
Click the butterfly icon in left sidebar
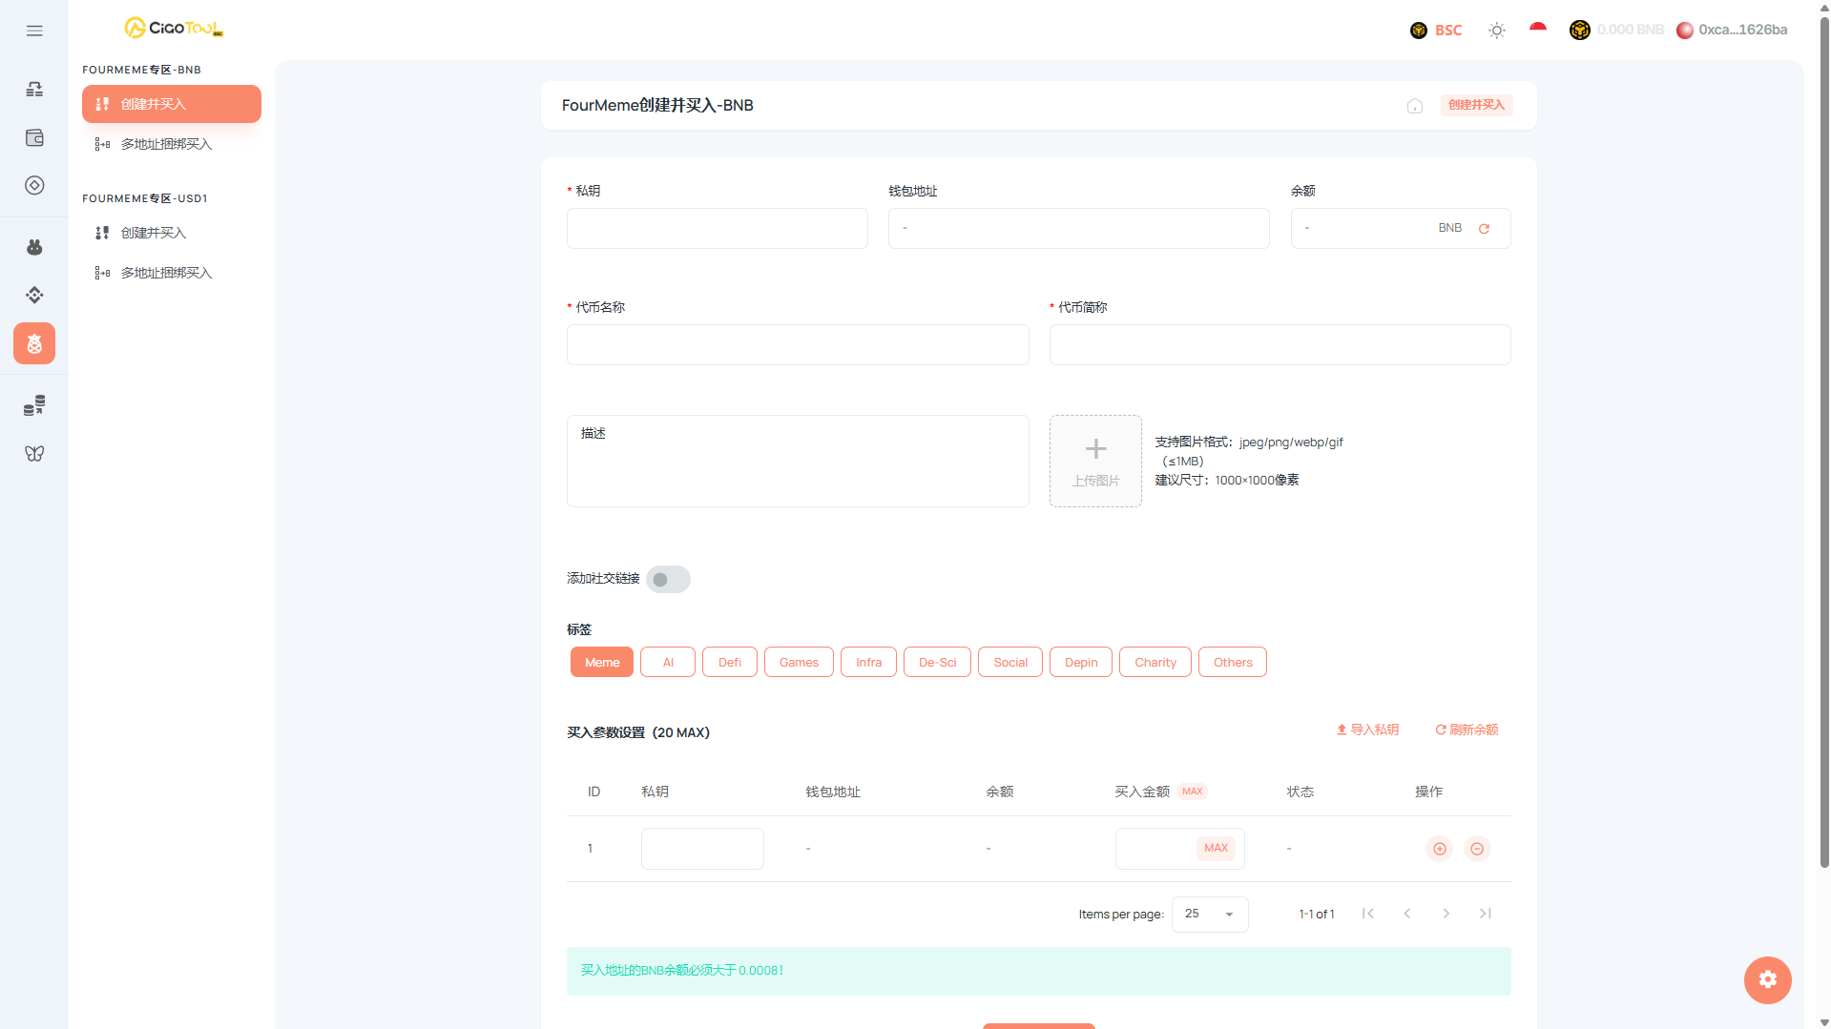coord(34,454)
